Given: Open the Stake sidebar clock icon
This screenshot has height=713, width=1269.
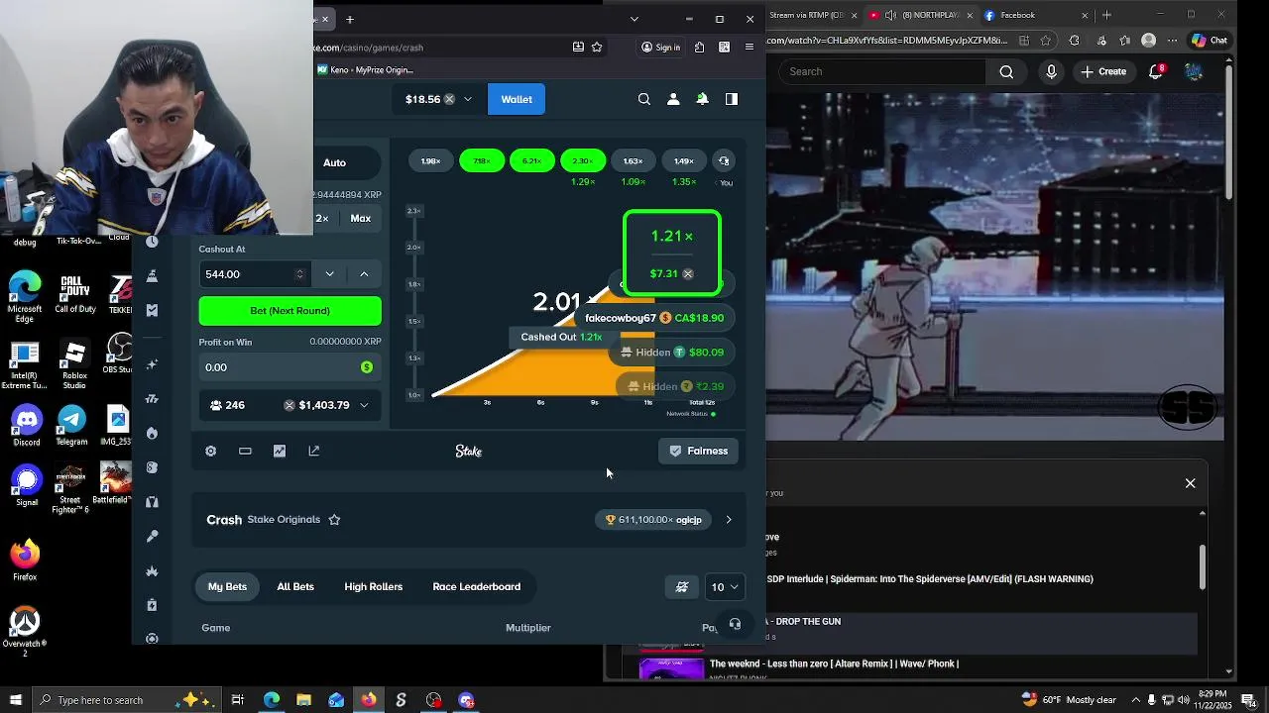Looking at the screenshot, I should tap(152, 242).
